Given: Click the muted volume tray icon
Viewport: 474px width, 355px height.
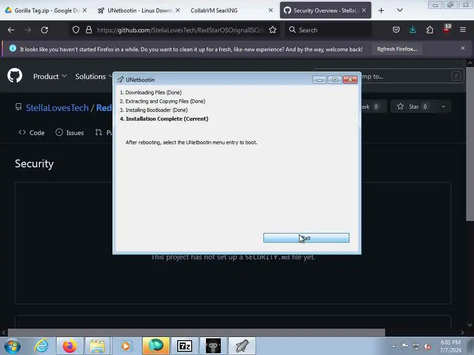Looking at the screenshot, I should coord(427,347).
